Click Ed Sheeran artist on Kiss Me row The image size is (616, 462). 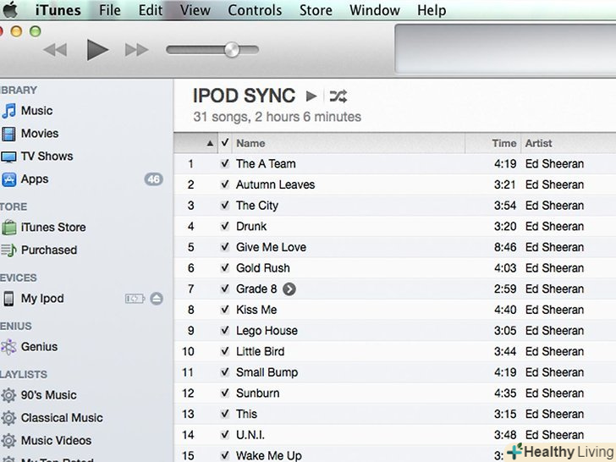click(554, 310)
